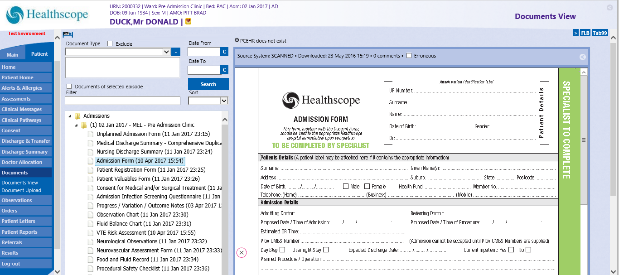619x275 pixels.
Task: Click the red circled X icon beside the form
Action: click(242, 253)
